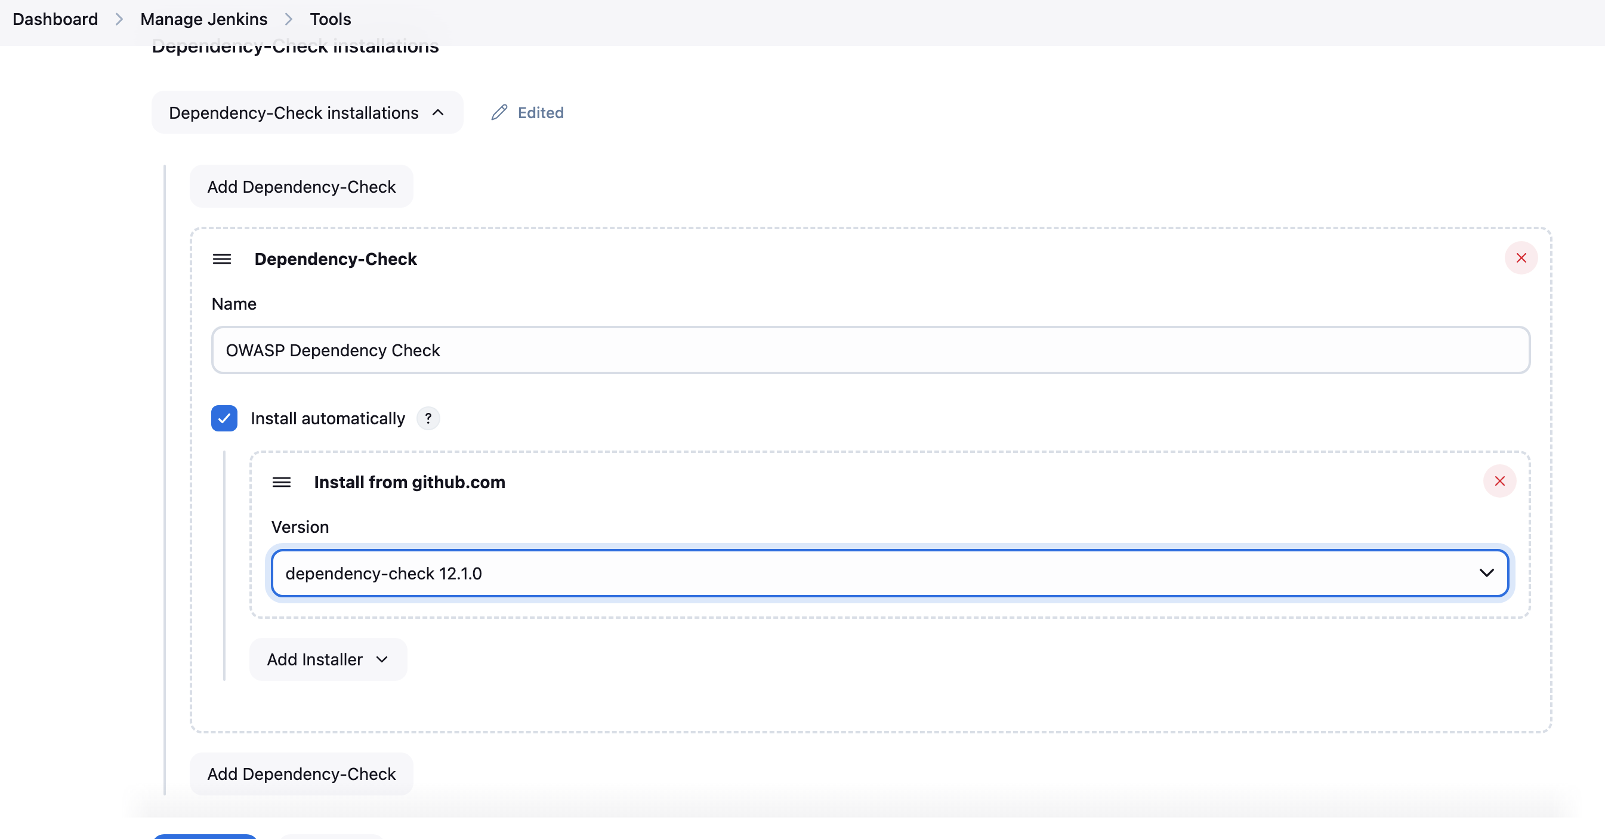This screenshot has height=839, width=1605.
Task: Navigate to Manage Jenkins breadcrumb
Action: [203, 19]
